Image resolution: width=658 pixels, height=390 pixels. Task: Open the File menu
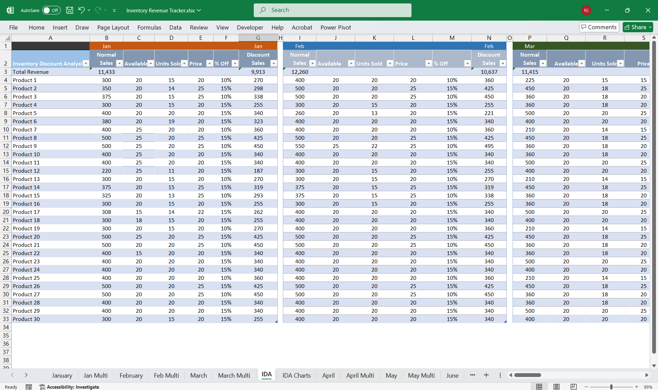tap(14, 27)
